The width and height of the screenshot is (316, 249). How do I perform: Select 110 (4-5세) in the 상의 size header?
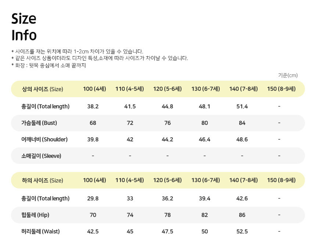[130, 89]
